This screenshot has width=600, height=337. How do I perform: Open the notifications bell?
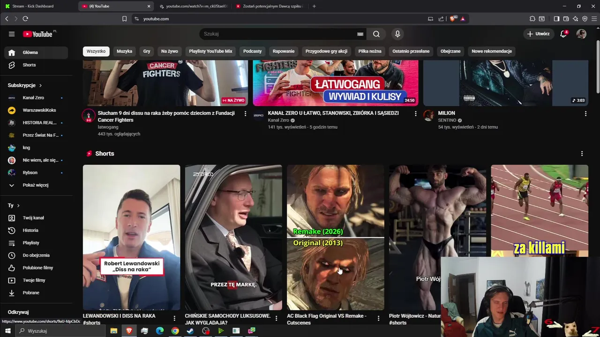[x=563, y=34]
